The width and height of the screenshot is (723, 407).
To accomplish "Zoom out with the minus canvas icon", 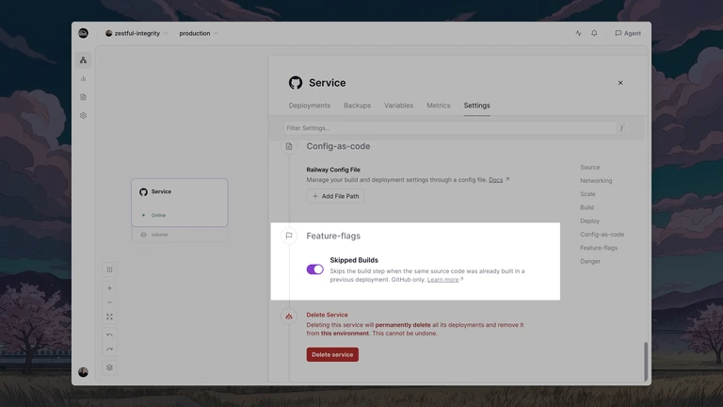I will [x=109, y=302].
